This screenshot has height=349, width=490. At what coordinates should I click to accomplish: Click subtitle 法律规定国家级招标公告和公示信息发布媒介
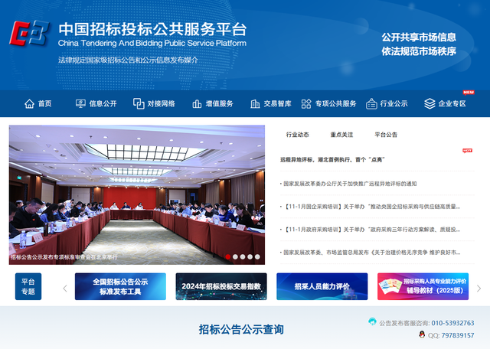tap(128, 60)
